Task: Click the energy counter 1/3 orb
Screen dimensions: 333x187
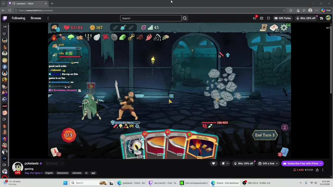Action: [69, 135]
